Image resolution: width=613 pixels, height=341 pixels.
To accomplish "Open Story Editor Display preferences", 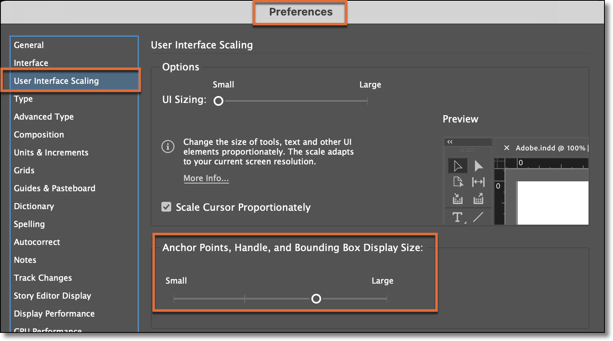I will pos(74,296).
